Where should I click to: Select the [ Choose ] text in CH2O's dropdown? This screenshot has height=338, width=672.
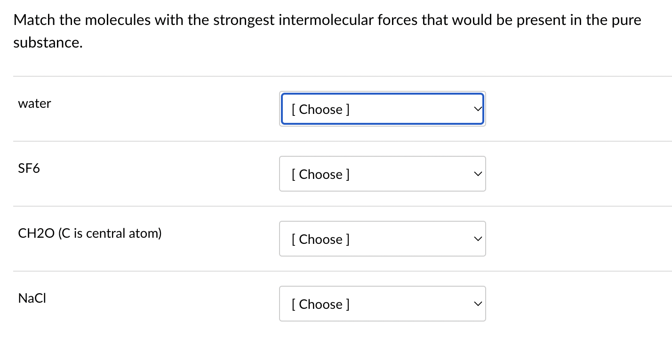[x=320, y=239]
